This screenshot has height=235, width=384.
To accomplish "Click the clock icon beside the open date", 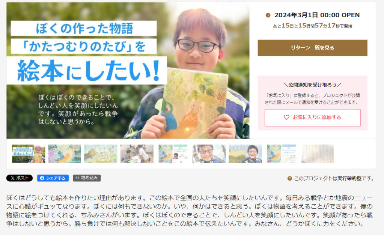I will tap(268, 15).
